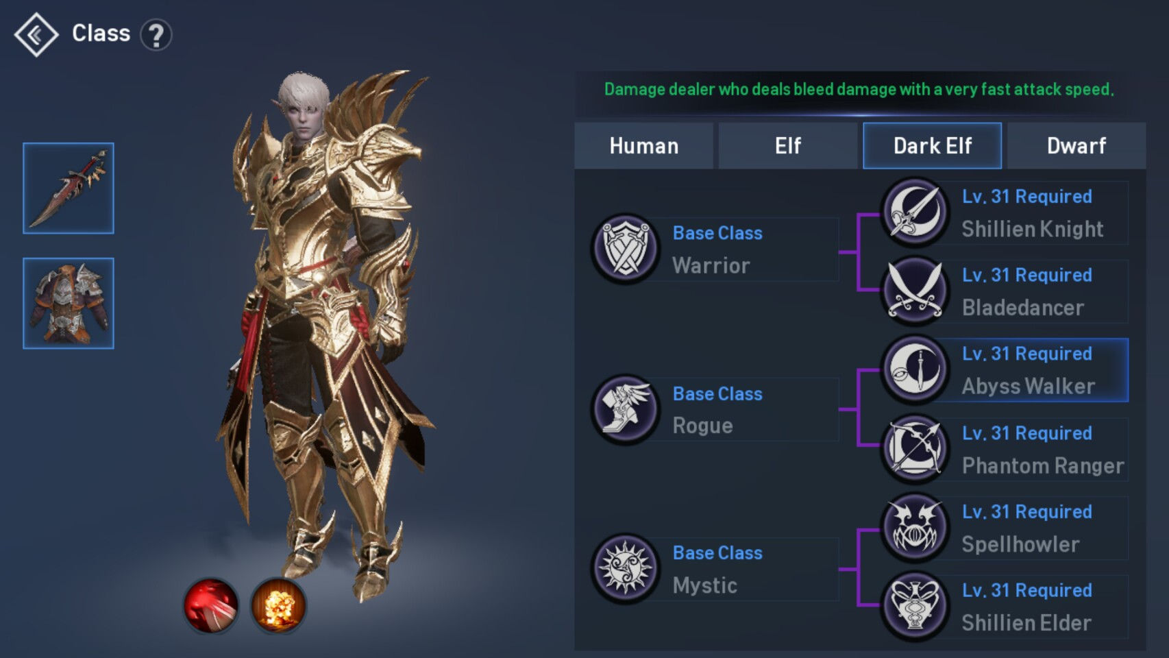Viewport: 1169px width, 658px height.
Task: Select the red dagger weapon thumbnail
Action: click(x=69, y=188)
